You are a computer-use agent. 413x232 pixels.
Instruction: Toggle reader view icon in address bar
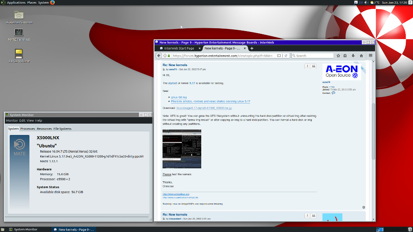coord(279,56)
